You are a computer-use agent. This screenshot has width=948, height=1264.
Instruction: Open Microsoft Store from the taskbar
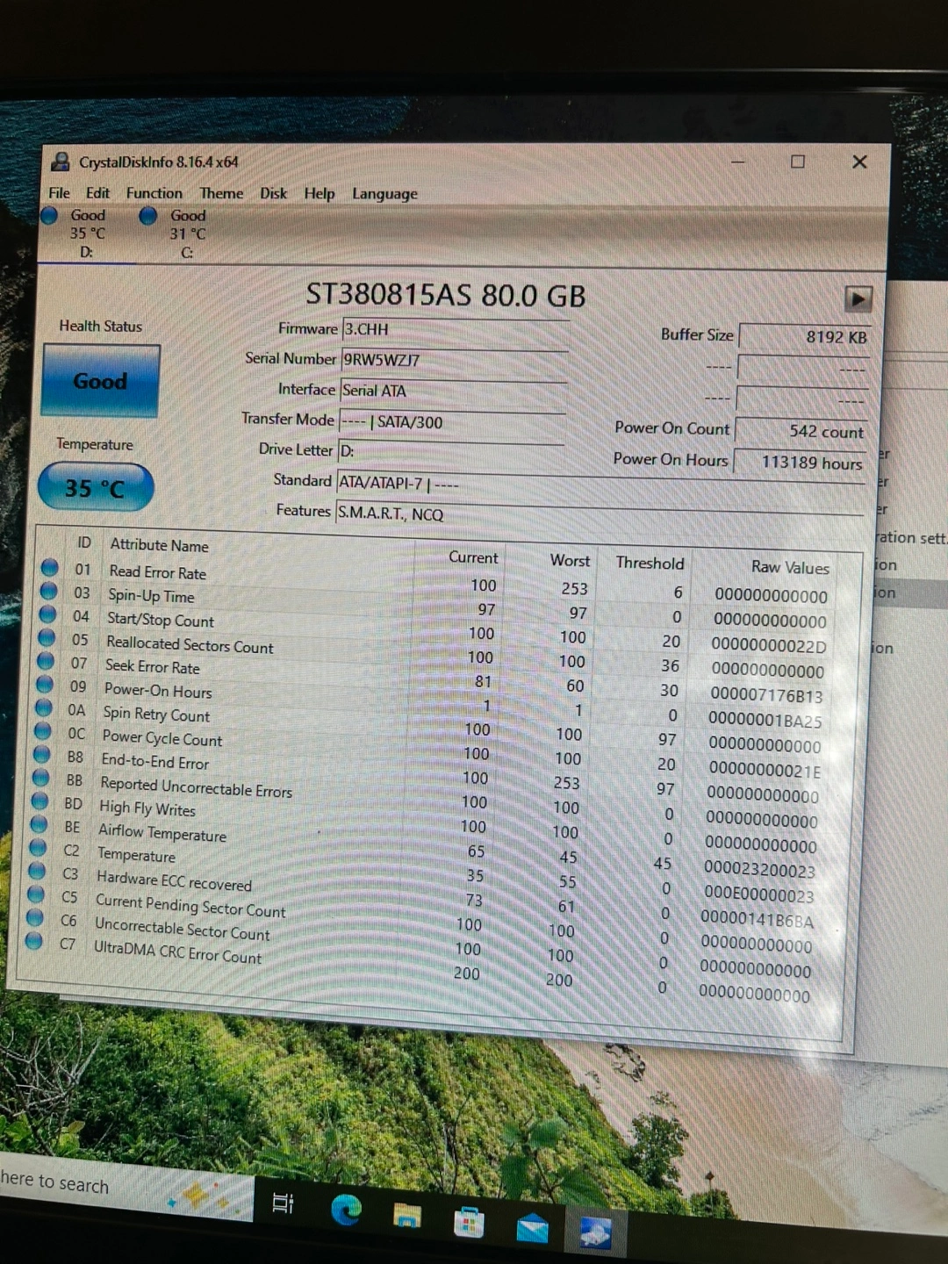(469, 1222)
